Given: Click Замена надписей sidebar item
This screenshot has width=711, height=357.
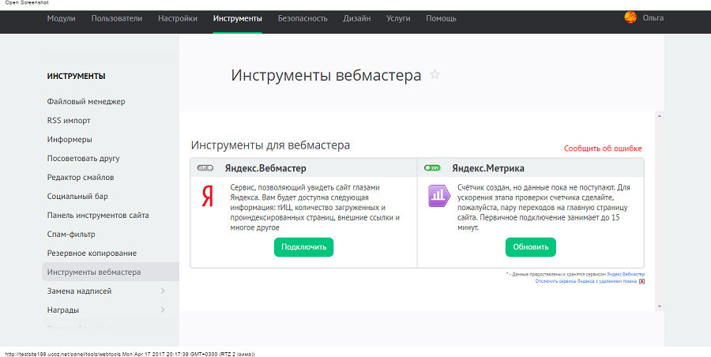Looking at the screenshot, I should pos(79,291).
